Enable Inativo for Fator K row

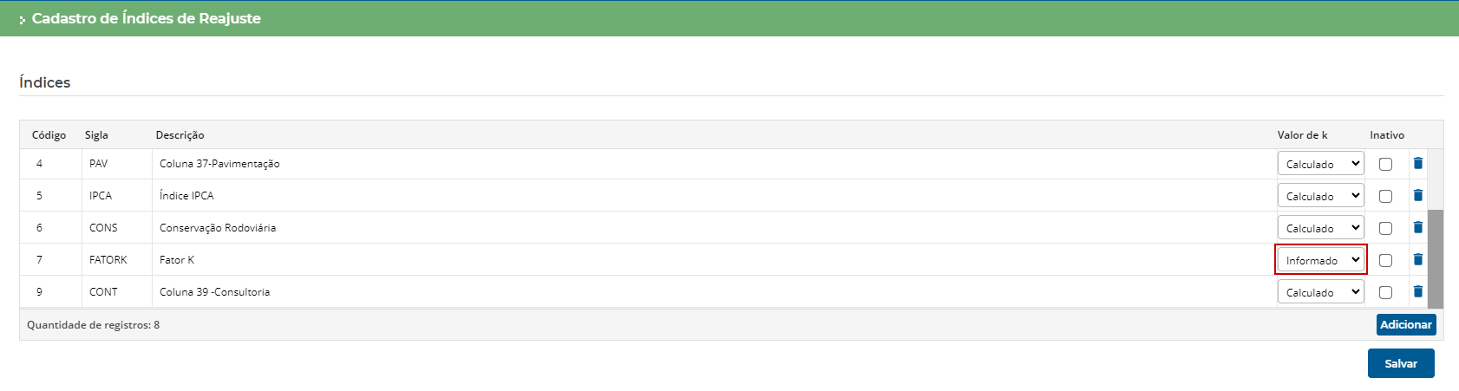(1385, 260)
